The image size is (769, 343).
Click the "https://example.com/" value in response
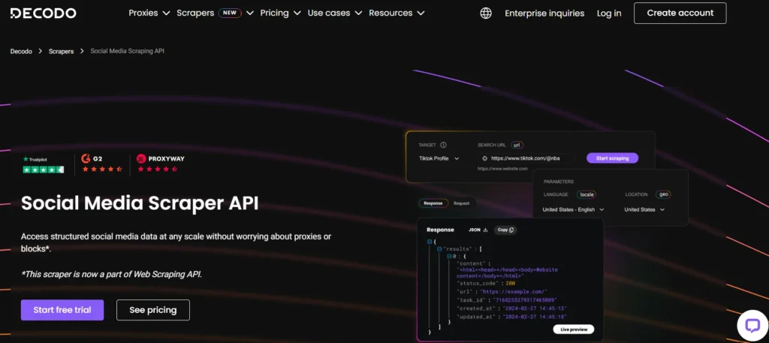pos(514,292)
